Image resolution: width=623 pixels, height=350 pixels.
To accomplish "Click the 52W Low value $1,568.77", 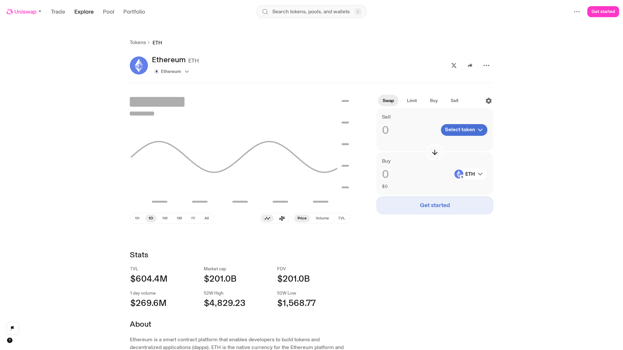I will click(x=297, y=303).
